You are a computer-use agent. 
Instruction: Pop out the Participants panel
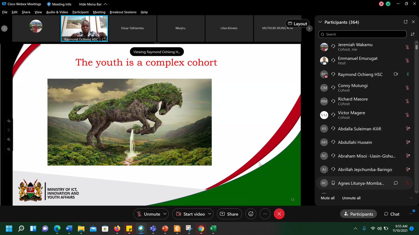(405, 22)
